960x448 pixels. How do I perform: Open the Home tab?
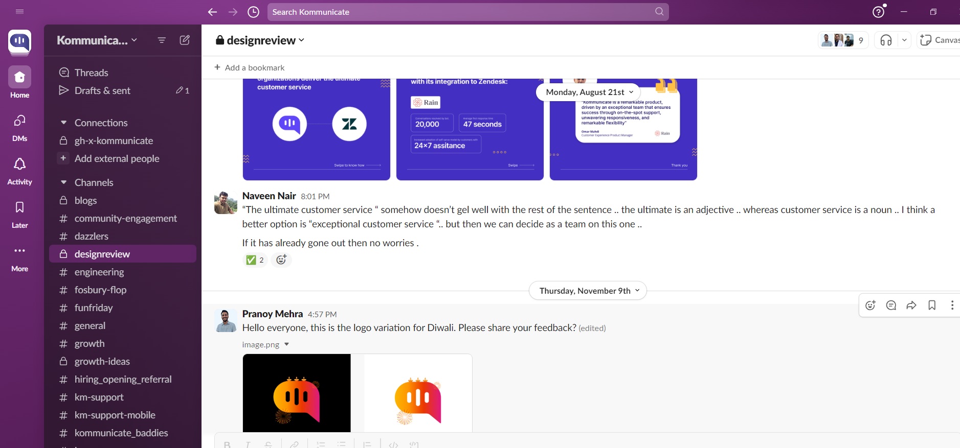(x=20, y=82)
